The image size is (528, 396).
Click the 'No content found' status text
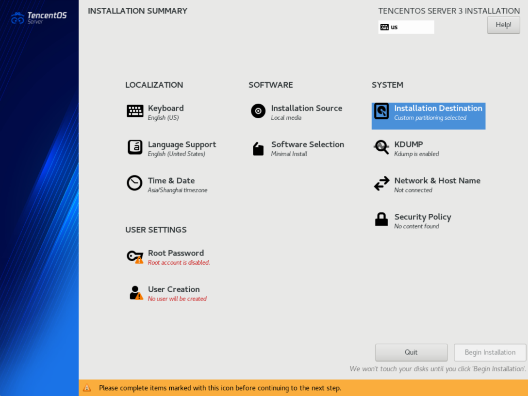click(x=416, y=226)
